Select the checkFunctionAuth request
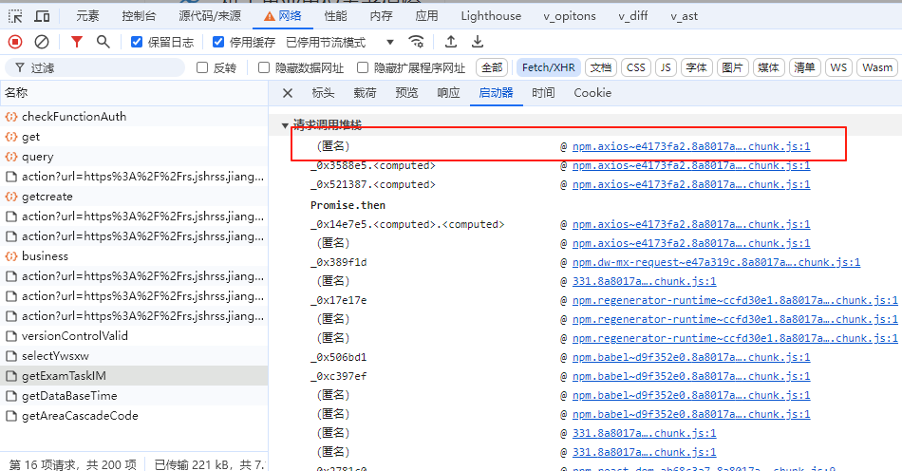902x471 pixels. pos(134,117)
